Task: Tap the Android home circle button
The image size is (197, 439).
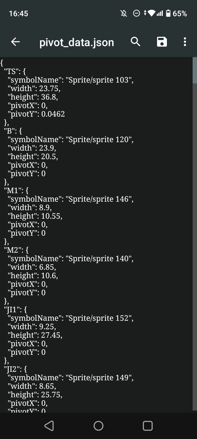Action: click(99, 426)
